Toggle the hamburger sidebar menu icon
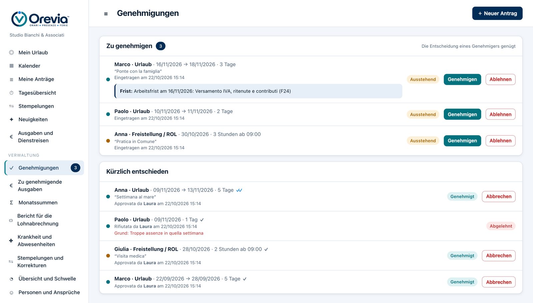This screenshot has width=533, height=303. coord(106,14)
